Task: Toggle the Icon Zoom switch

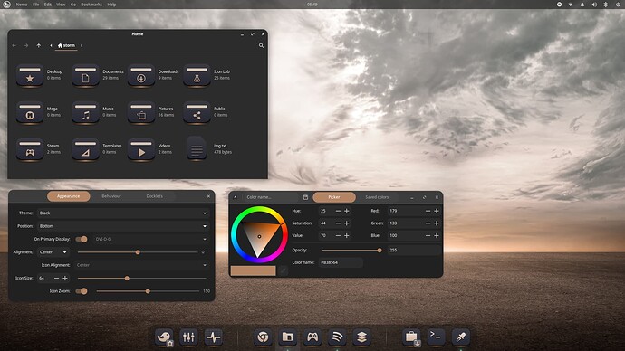Action: [x=82, y=291]
